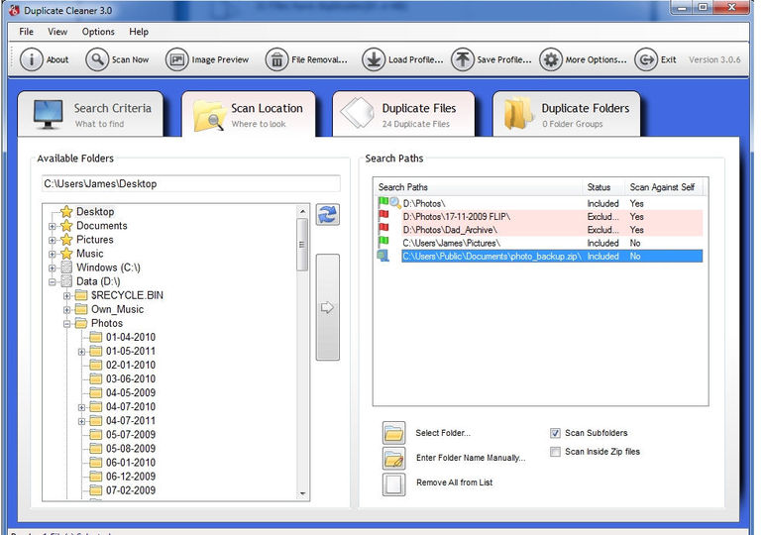Click 'Excluded' status of 17-11-2009 FLIP row

[x=602, y=216]
